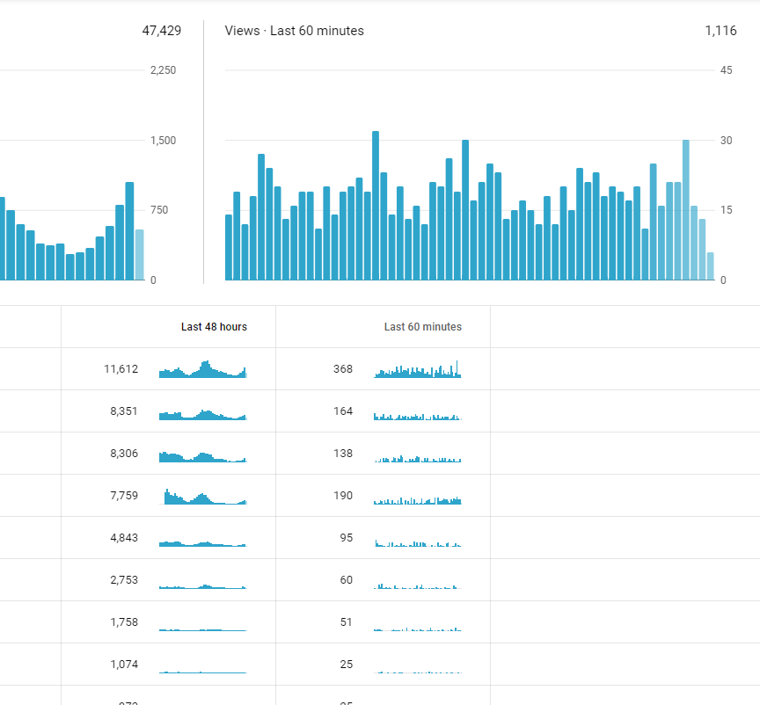
Task: Select the 'Last 48 hours' column header
Action: 214,327
